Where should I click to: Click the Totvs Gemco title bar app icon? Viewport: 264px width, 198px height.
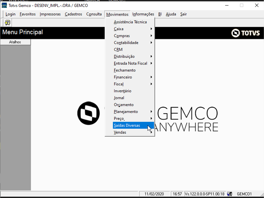[4, 5]
